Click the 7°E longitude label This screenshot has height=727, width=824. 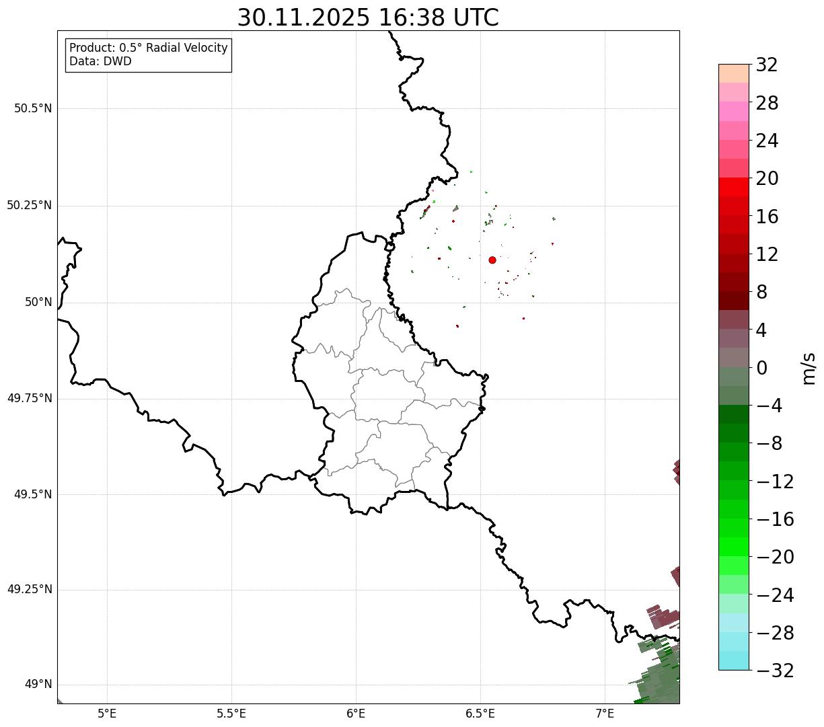click(x=605, y=714)
